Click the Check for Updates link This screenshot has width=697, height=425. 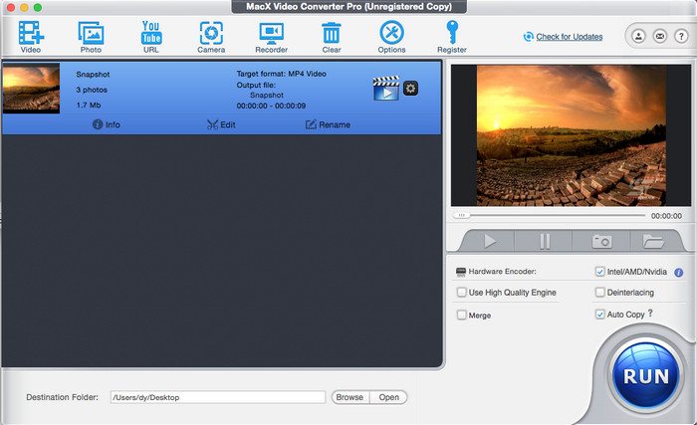coord(570,37)
